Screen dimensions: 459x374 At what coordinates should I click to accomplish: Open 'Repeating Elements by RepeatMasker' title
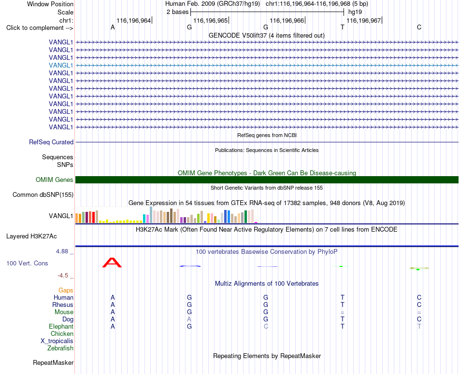(267, 356)
